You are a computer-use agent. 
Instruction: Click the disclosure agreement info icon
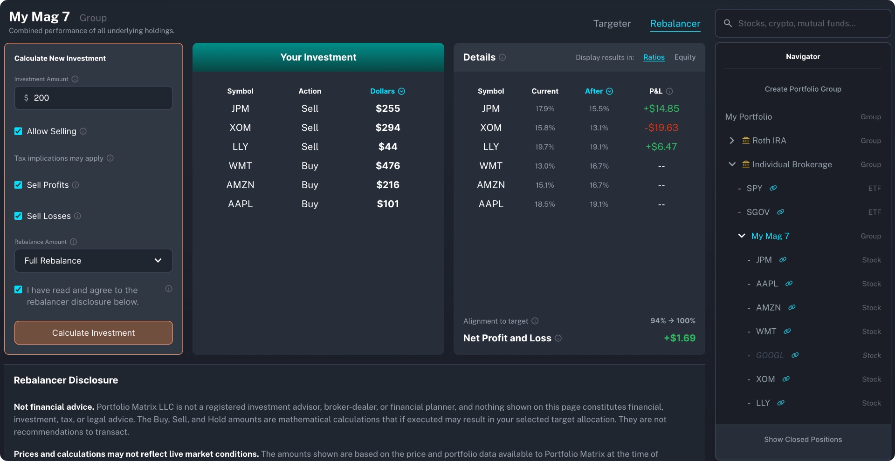click(x=169, y=289)
